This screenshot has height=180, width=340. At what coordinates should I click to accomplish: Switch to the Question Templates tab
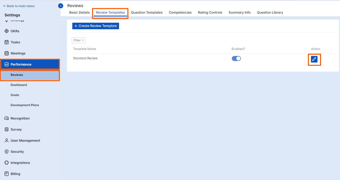tap(147, 12)
